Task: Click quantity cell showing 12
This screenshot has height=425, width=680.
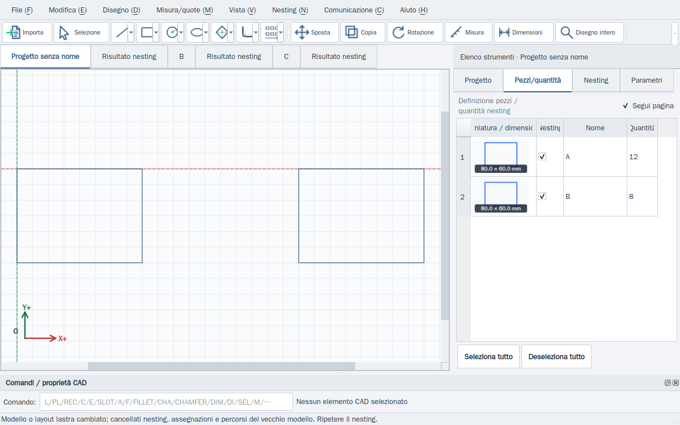Action: pos(642,157)
